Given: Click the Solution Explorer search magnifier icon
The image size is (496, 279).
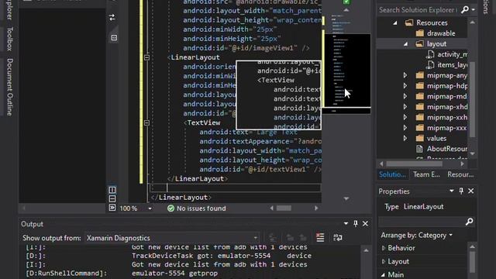Looking at the screenshot, I should point(465,10).
